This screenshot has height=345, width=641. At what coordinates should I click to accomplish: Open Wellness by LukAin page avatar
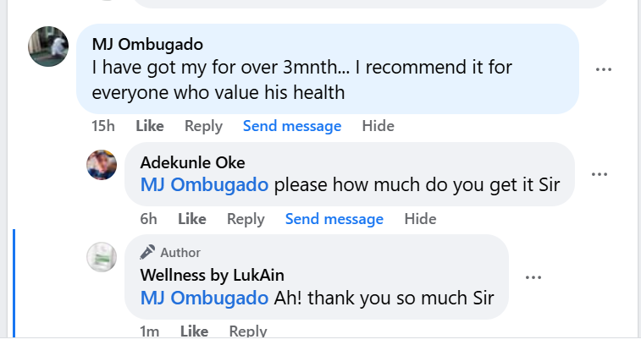pyautogui.click(x=102, y=256)
